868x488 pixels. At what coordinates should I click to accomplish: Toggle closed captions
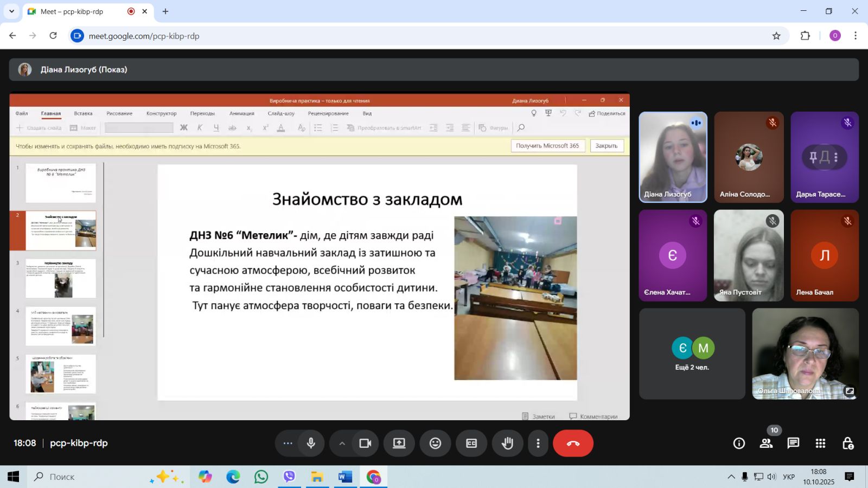[x=471, y=444]
